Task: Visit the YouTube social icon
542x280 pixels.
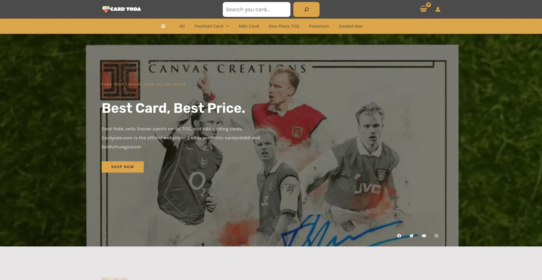Action: [424, 236]
